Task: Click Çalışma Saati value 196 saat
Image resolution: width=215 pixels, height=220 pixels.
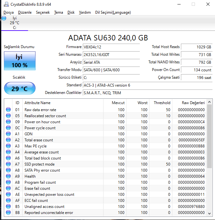Action: (197, 77)
